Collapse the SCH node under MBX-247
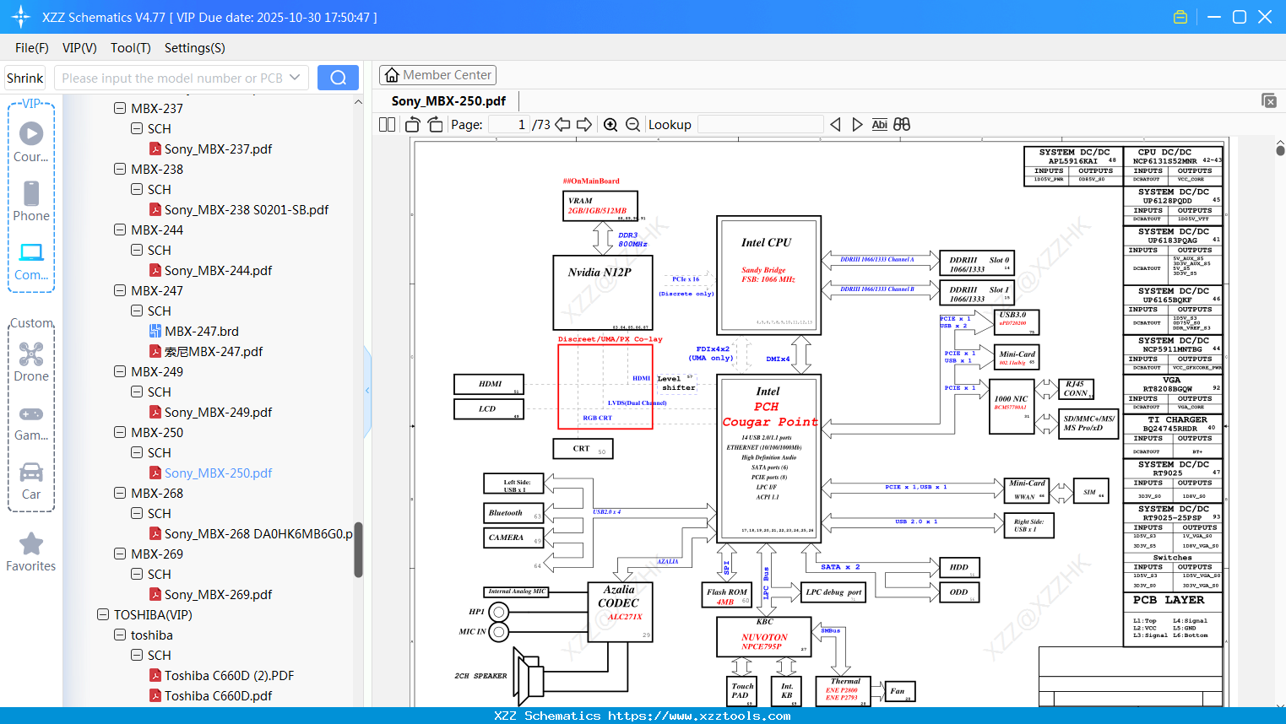This screenshot has width=1286, height=724. tap(137, 311)
